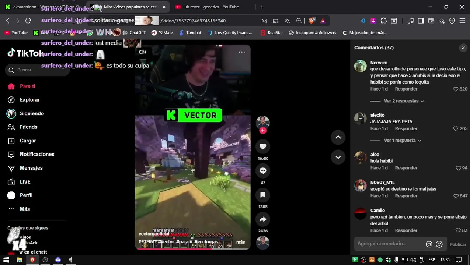The height and width of the screenshot is (265, 470).
Task: Open the emoji picker in the comment box
Action: point(439,244)
